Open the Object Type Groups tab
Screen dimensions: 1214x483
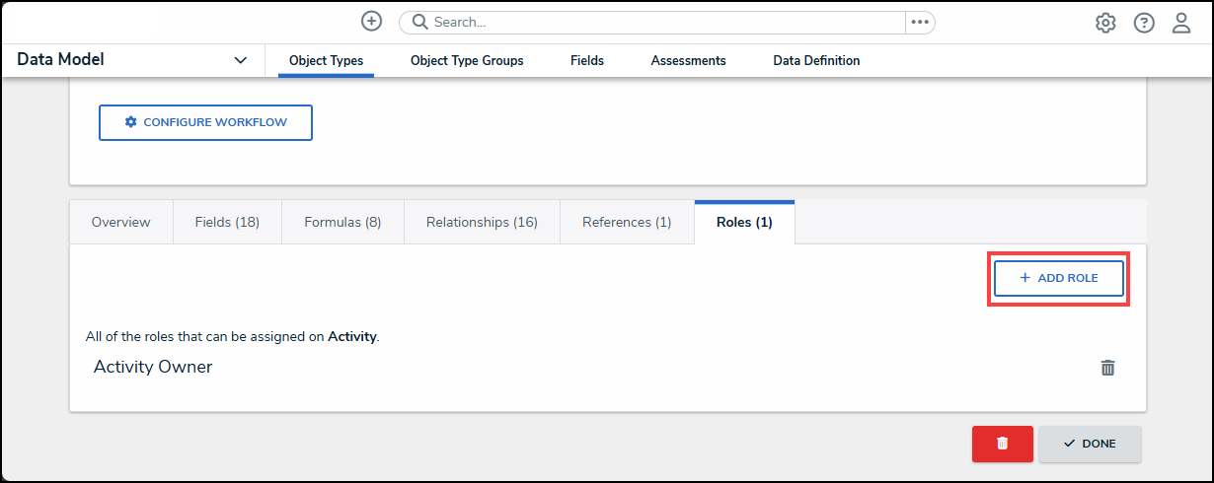coord(467,61)
